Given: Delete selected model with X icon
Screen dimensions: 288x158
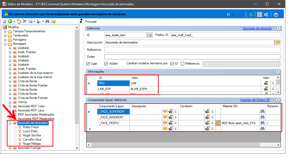Looking at the screenshot, I should click(25, 21).
